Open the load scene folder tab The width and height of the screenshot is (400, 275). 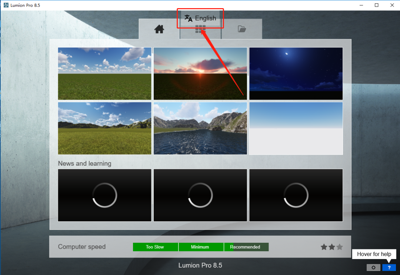click(x=241, y=29)
